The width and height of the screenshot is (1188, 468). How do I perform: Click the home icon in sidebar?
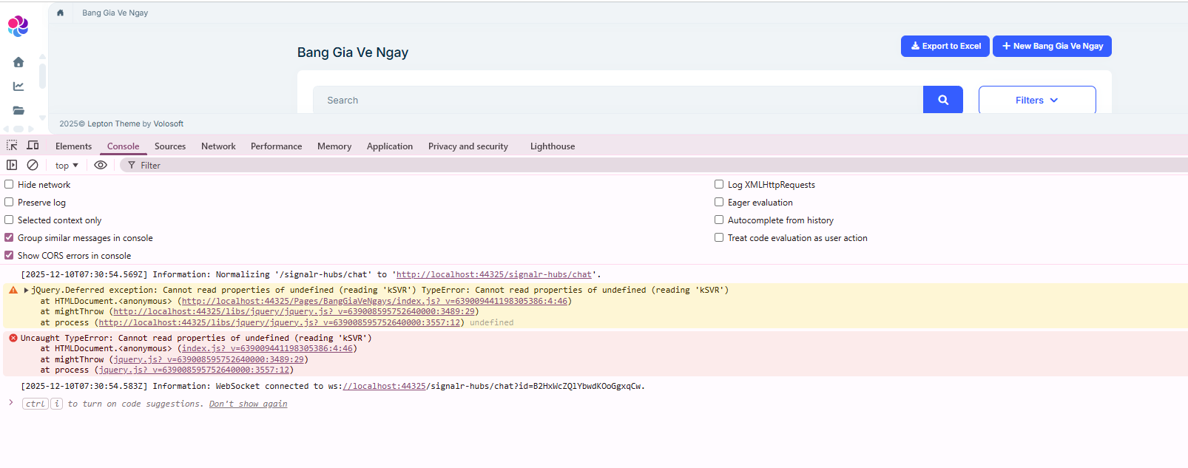[18, 62]
